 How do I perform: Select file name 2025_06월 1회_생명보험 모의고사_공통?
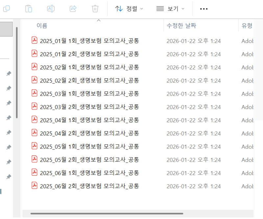pyautogui.click(x=89, y=173)
